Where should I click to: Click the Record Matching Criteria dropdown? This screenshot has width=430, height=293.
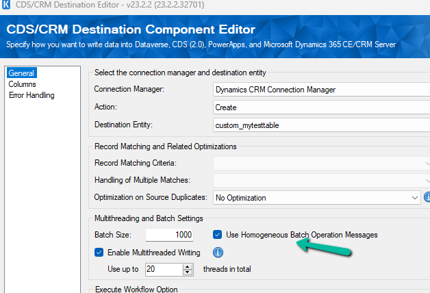[x=321, y=164]
